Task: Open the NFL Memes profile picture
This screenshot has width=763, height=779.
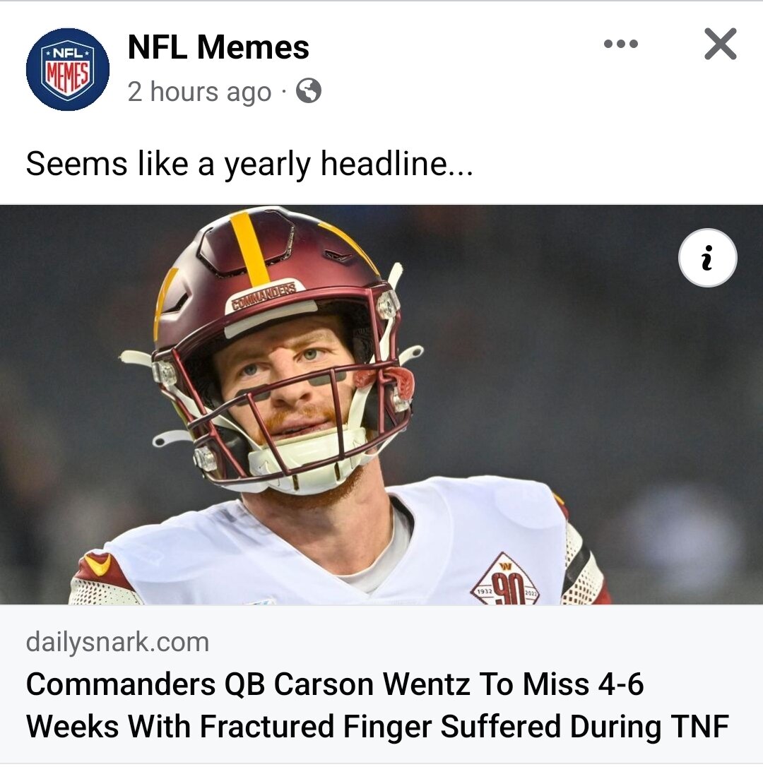Action: tap(68, 69)
